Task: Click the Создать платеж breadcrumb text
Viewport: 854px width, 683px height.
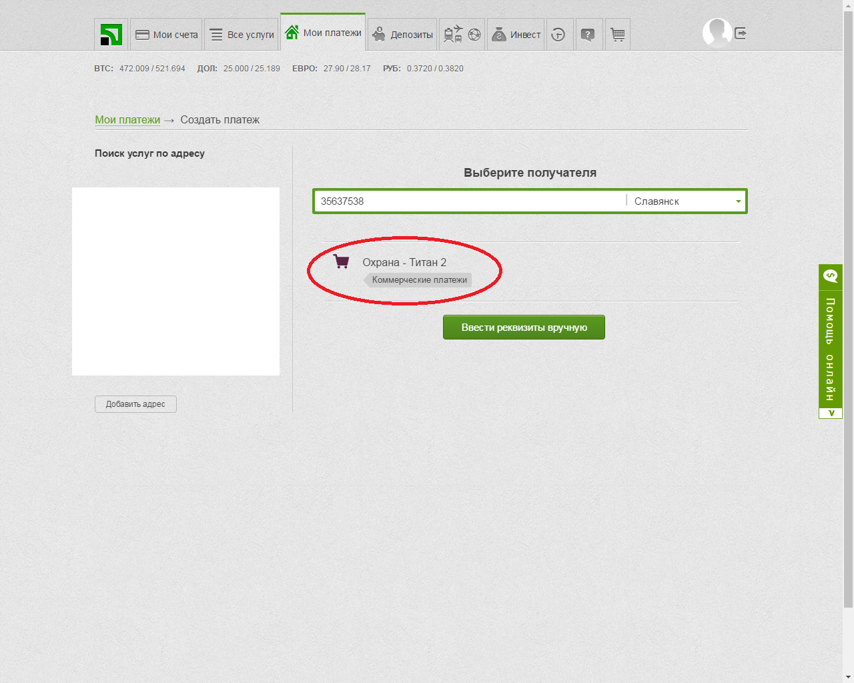Action: pyautogui.click(x=220, y=120)
